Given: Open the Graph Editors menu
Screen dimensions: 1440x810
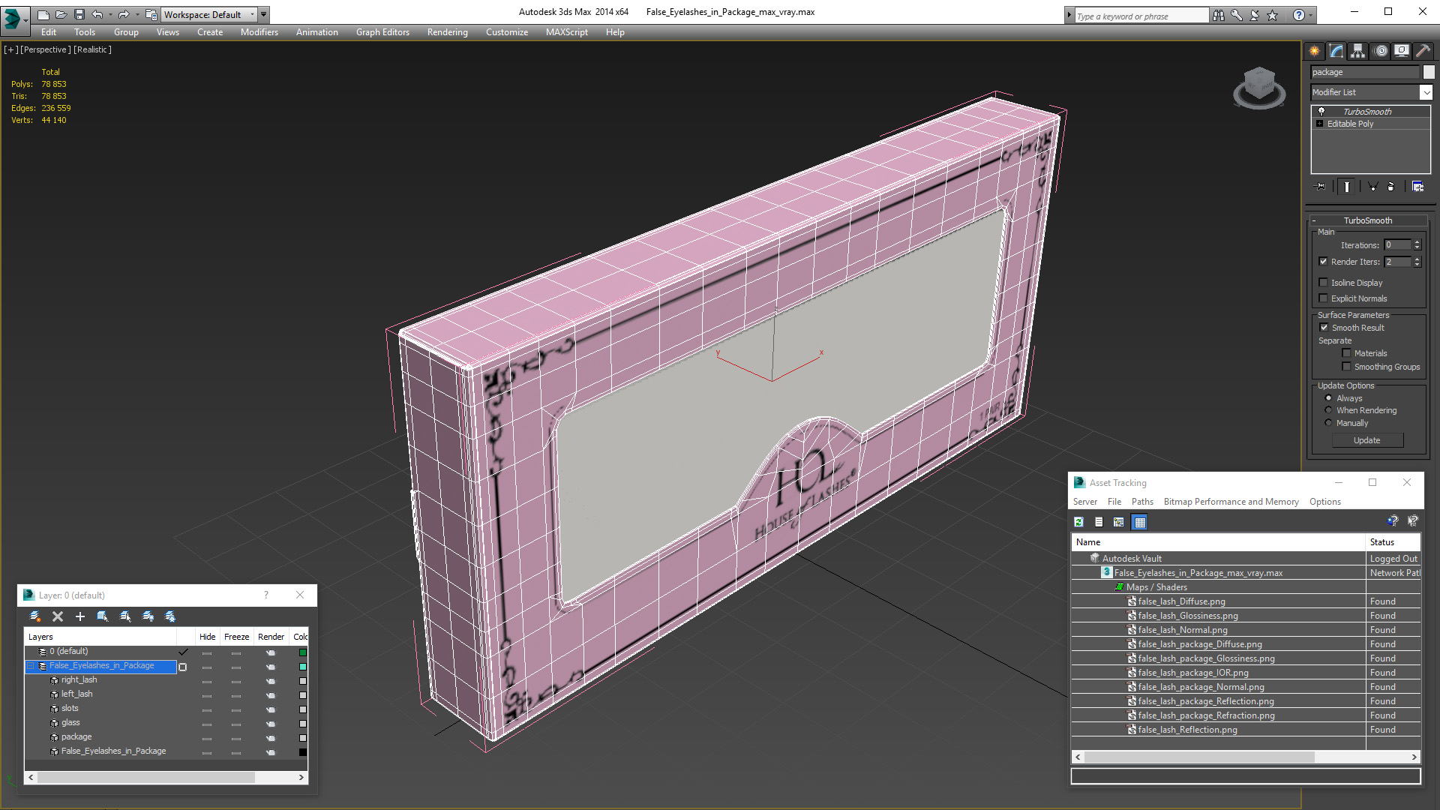Looking at the screenshot, I should click(382, 32).
